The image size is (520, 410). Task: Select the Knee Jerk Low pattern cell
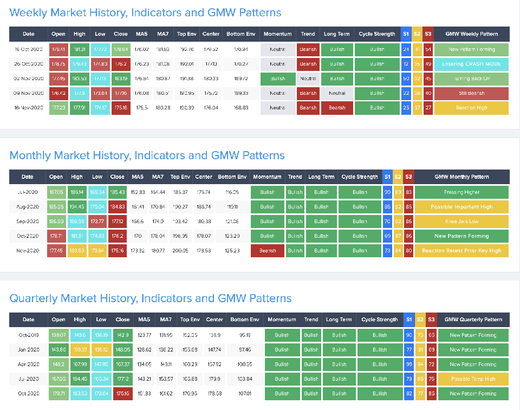pyautogui.click(x=461, y=222)
